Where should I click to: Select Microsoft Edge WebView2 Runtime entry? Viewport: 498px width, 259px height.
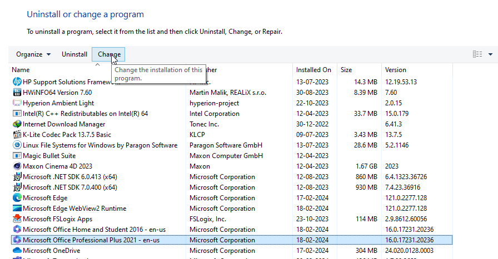point(74,209)
